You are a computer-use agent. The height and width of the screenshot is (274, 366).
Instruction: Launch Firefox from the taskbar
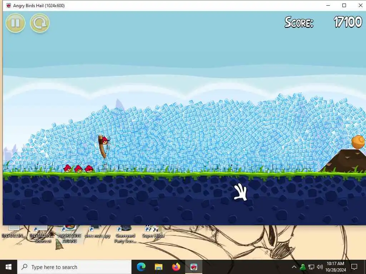click(x=176, y=267)
